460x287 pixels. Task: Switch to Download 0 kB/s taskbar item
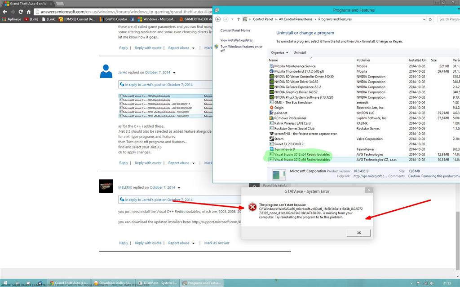click(x=114, y=283)
